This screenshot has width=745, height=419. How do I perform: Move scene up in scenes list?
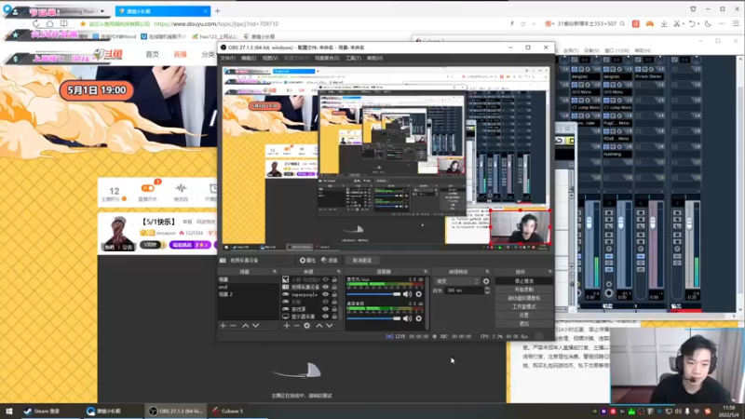pos(245,325)
